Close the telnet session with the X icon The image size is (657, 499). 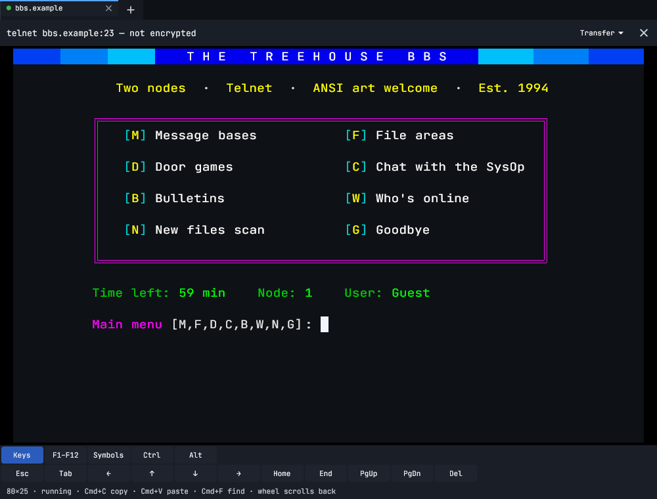(644, 33)
